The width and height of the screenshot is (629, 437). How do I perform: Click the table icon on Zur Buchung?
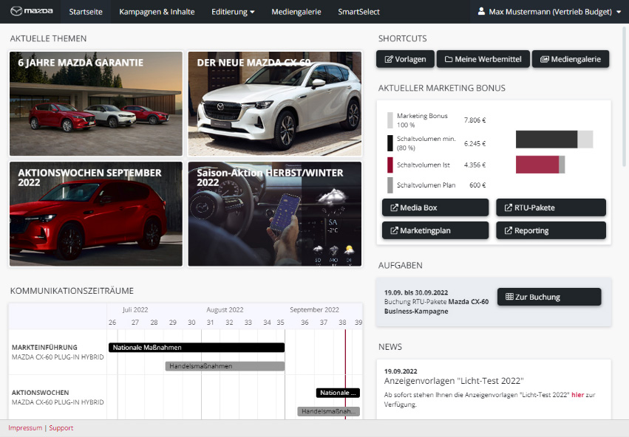click(509, 297)
